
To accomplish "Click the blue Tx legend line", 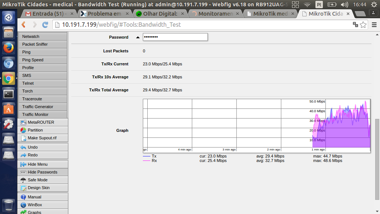I will 146,156.
